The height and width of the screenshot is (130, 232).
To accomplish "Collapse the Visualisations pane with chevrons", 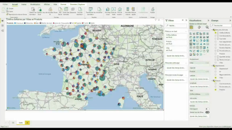I will click(208, 21).
